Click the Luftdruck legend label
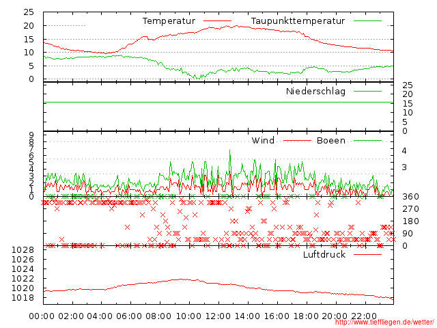437x328 pixels. point(324,254)
